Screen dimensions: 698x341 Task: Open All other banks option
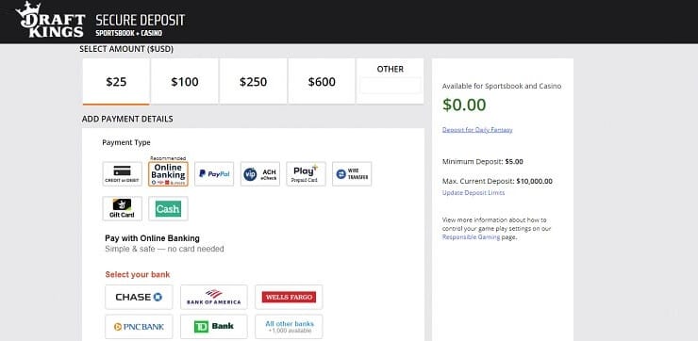click(289, 327)
